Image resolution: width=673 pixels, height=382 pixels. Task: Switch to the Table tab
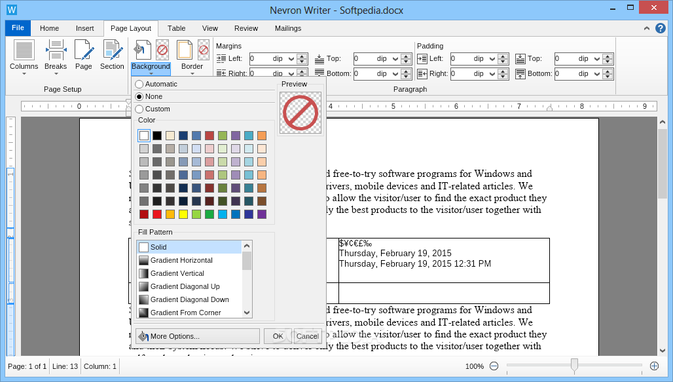(x=176, y=28)
